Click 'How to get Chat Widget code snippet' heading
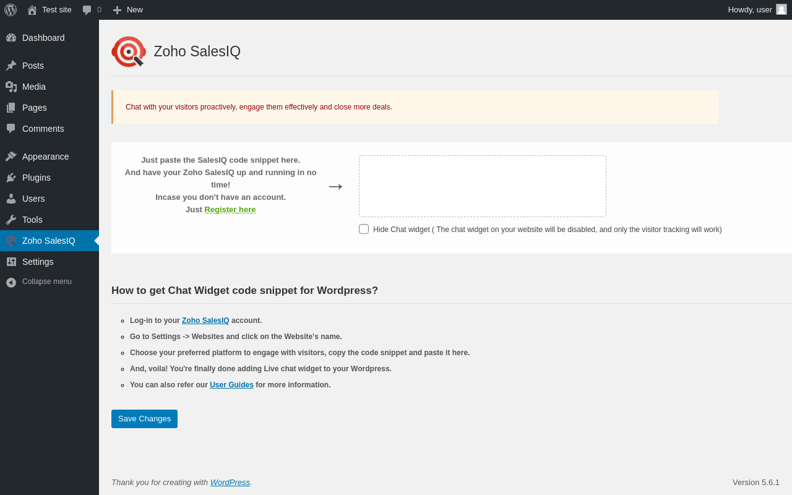Screen dimensions: 792x495 click(x=244, y=291)
